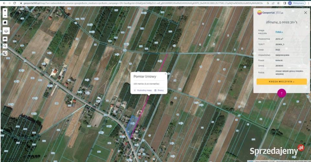Focus the browser address bar URL
Screen dimensions: 311x162
(x=143, y=3)
